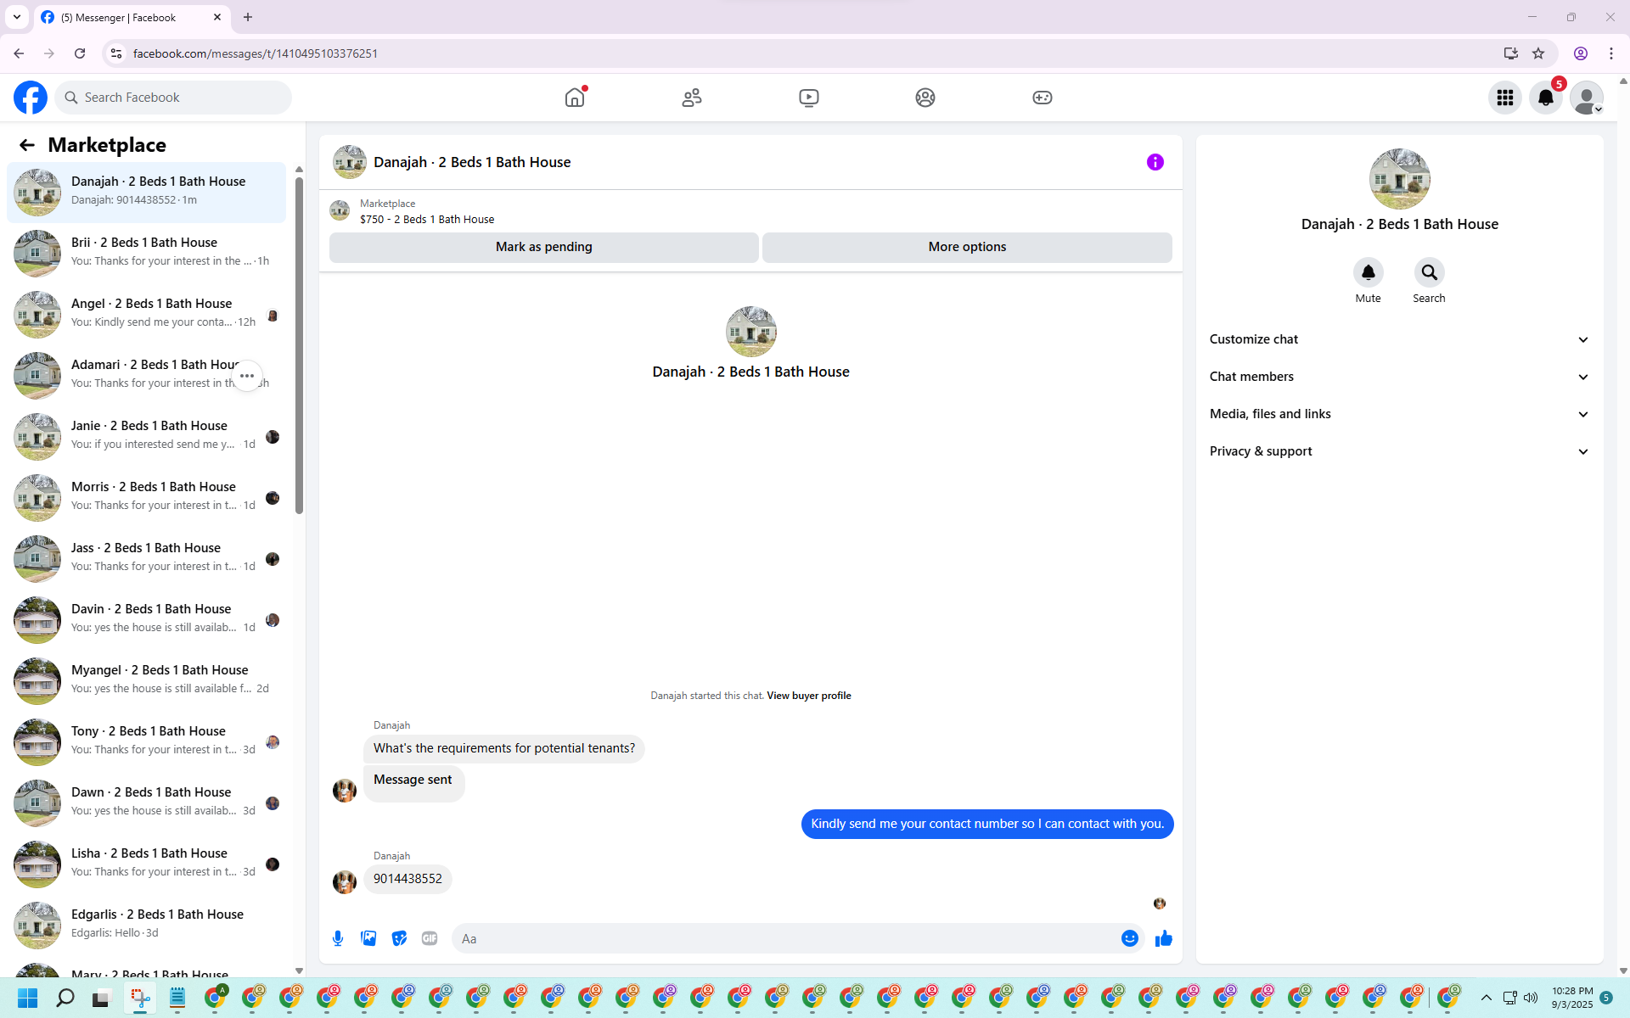
Task: Click the chat list scrollbar
Action: point(299,346)
